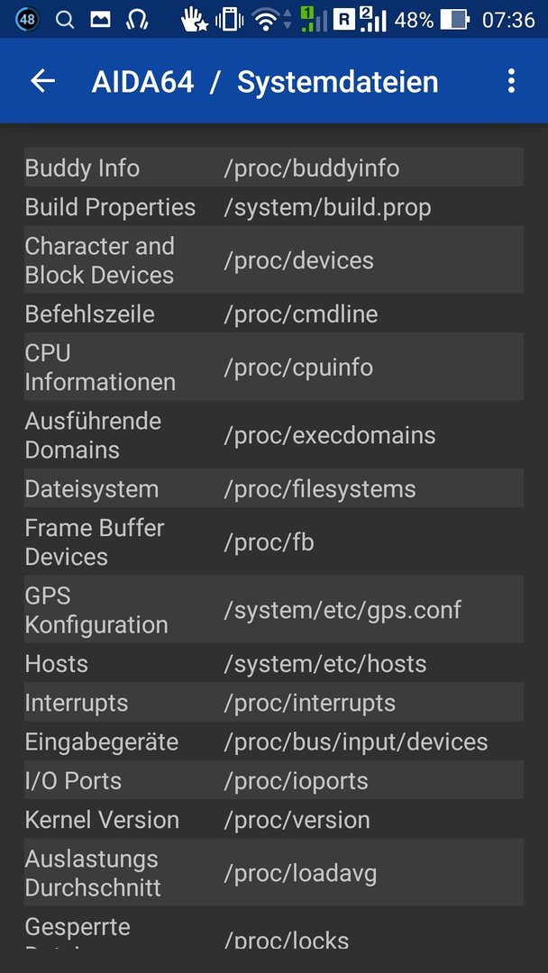Viewport: 548px width, 973px height.
Task: Open Build Properties /system/build.prop
Action: point(274,206)
